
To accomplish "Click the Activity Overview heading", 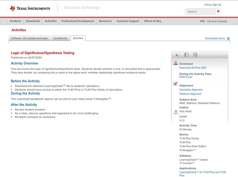I will tap(24, 63).
